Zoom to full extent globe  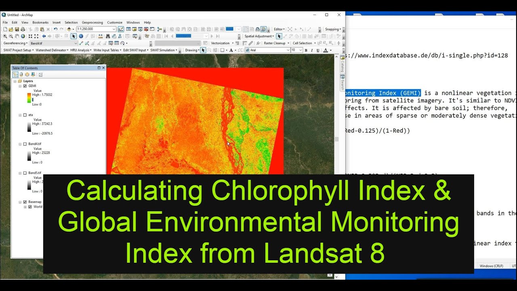pyautogui.click(x=23, y=36)
